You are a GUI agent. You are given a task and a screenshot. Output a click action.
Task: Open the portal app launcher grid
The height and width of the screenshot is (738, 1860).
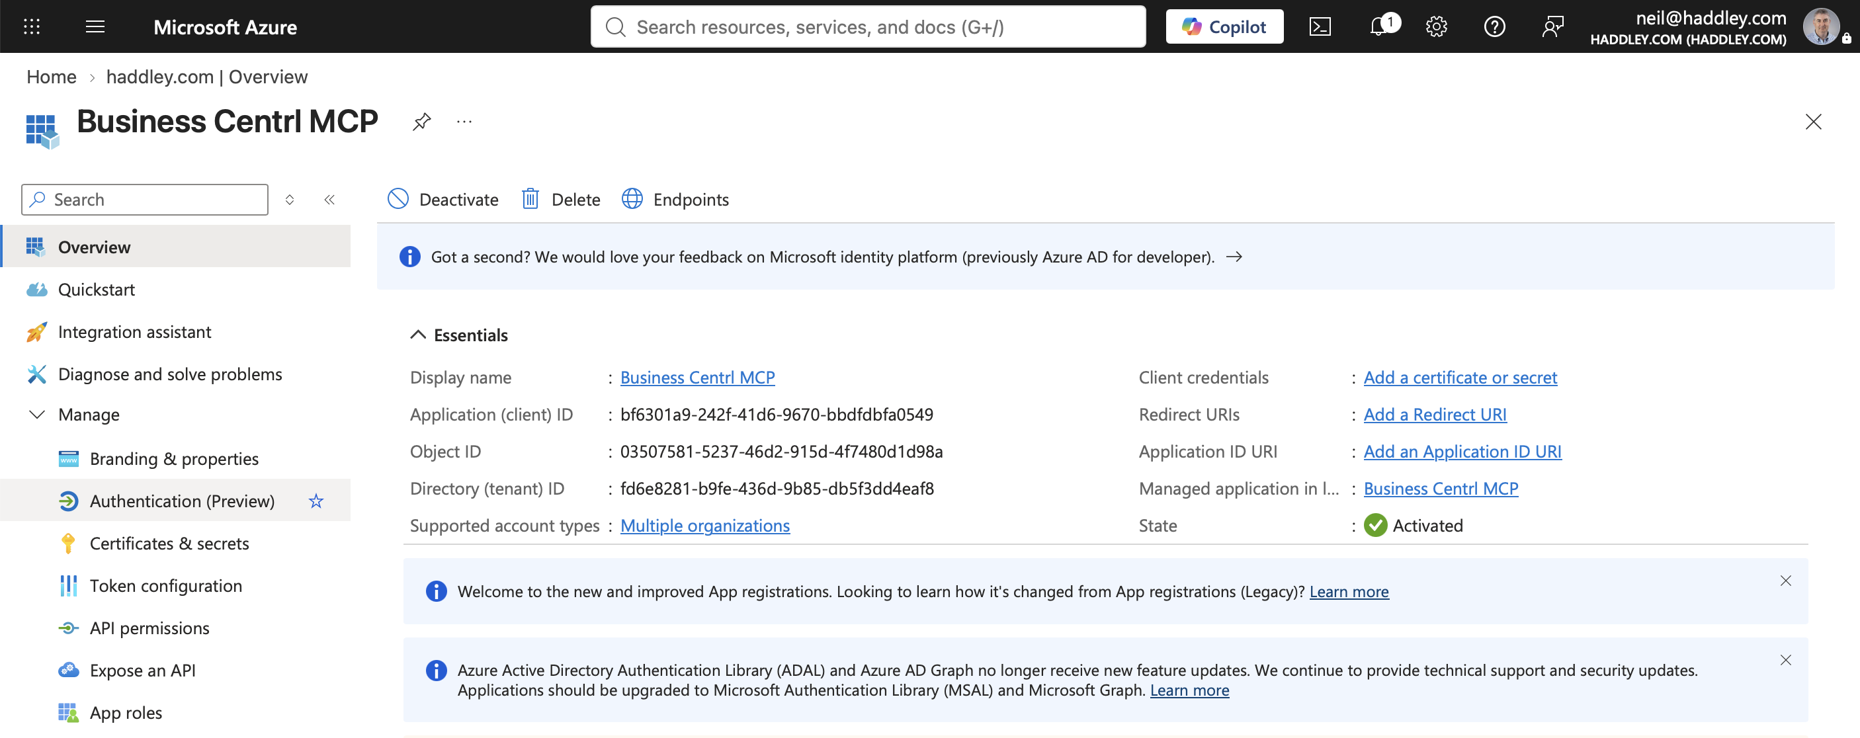point(32,26)
